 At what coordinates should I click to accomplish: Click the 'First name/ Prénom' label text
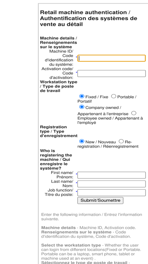pyautogui.click(x=62, y=175)
